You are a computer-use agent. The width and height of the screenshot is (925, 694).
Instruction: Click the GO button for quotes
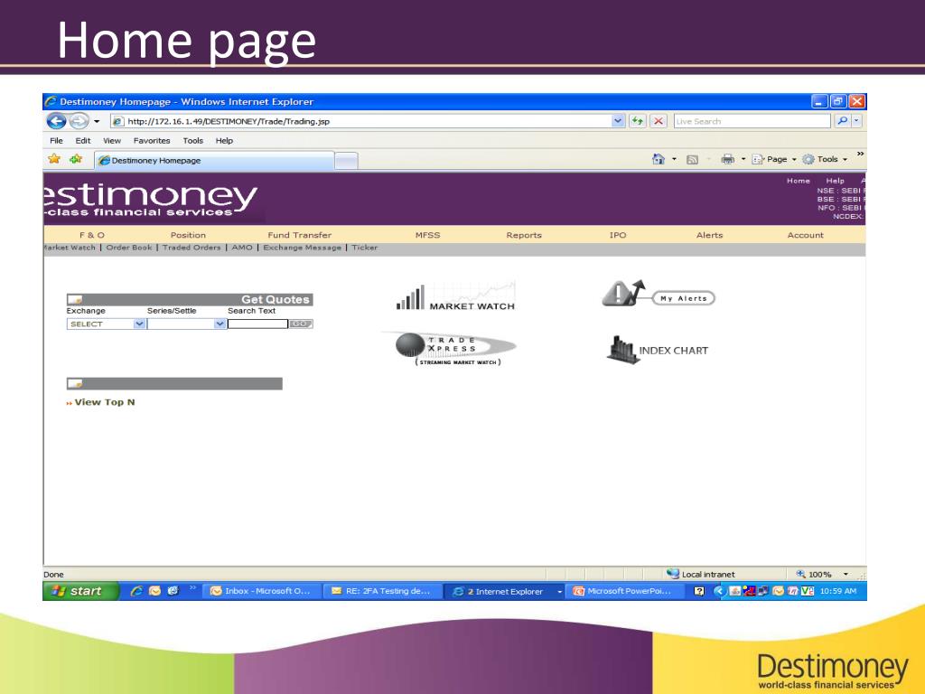coord(300,324)
